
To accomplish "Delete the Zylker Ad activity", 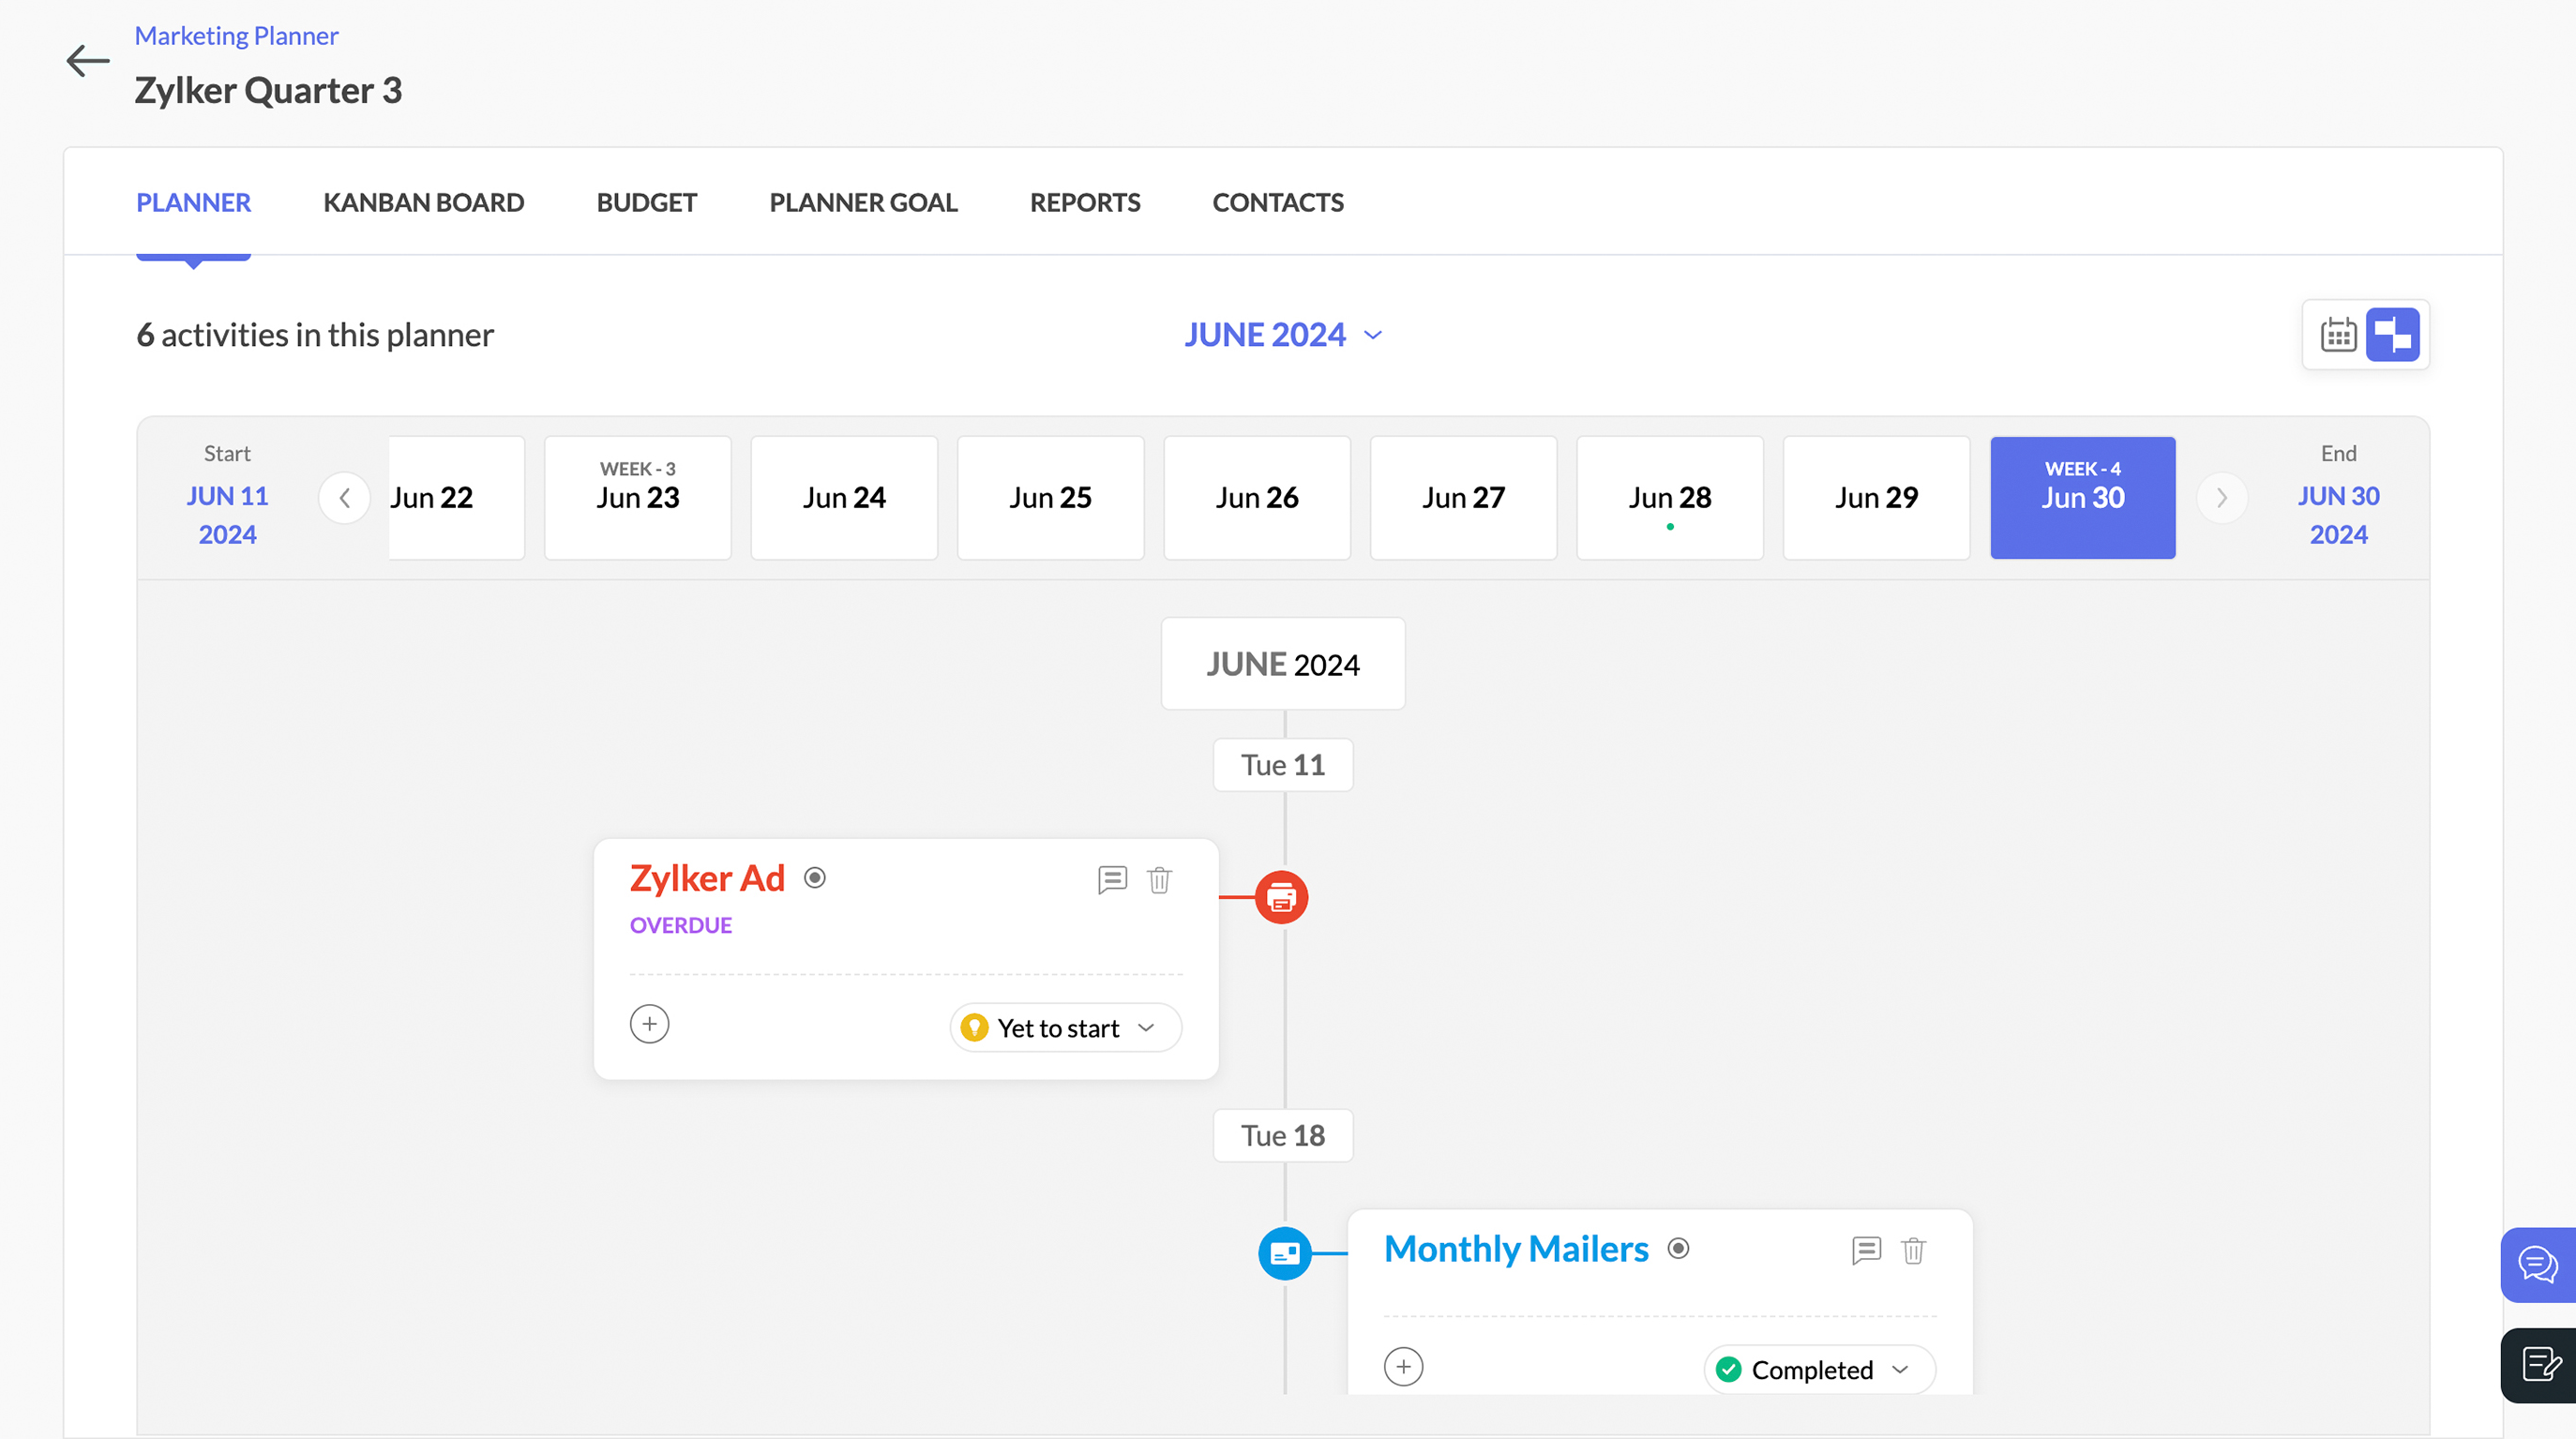I will tap(1159, 880).
